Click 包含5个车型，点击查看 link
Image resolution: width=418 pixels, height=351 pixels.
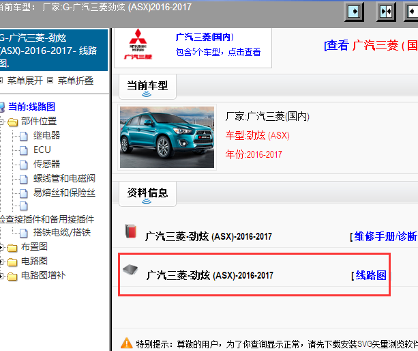pyautogui.click(x=218, y=52)
